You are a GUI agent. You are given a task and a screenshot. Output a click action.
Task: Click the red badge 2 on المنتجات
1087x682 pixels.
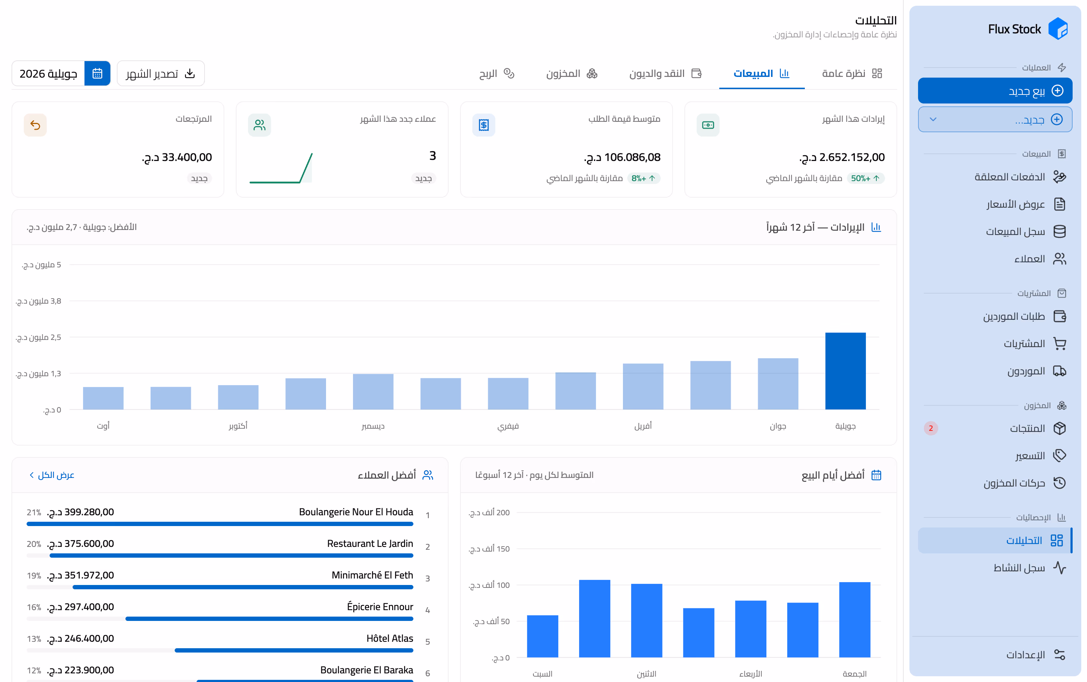(x=930, y=428)
